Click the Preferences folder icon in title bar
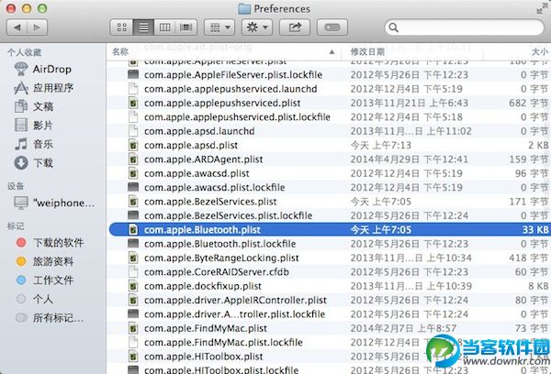The width and height of the screenshot is (551, 374). [x=244, y=9]
